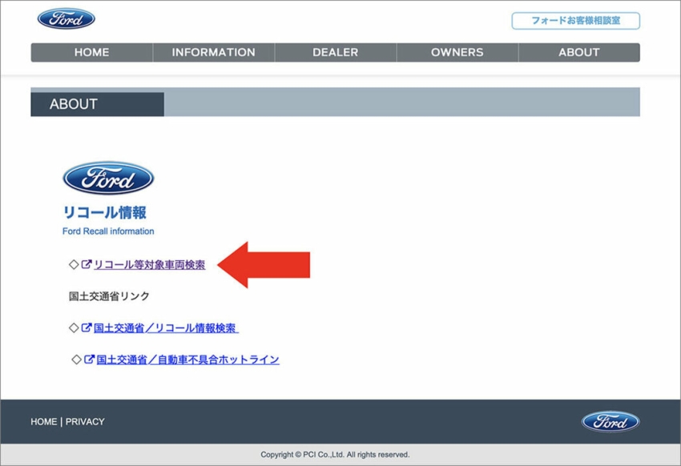Image resolution: width=681 pixels, height=466 pixels.
Task: Select ABOUT in the navigation bar
Action: point(578,52)
